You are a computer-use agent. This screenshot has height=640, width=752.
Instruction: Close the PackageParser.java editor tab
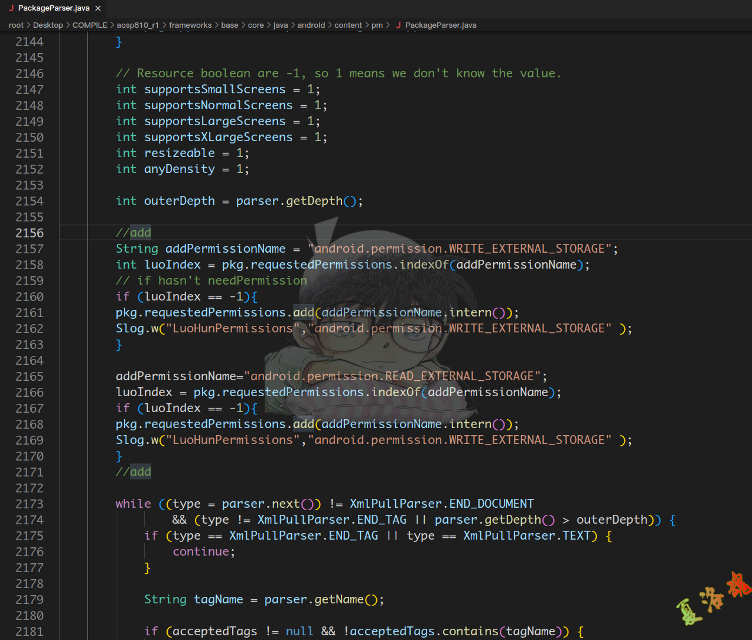(98, 8)
